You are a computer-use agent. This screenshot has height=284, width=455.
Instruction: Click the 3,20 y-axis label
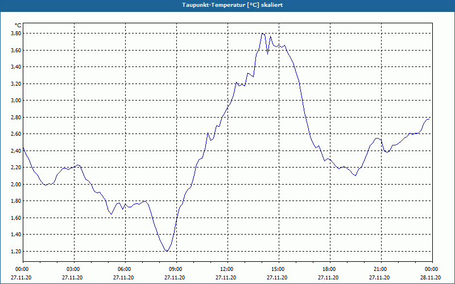[x=16, y=83]
